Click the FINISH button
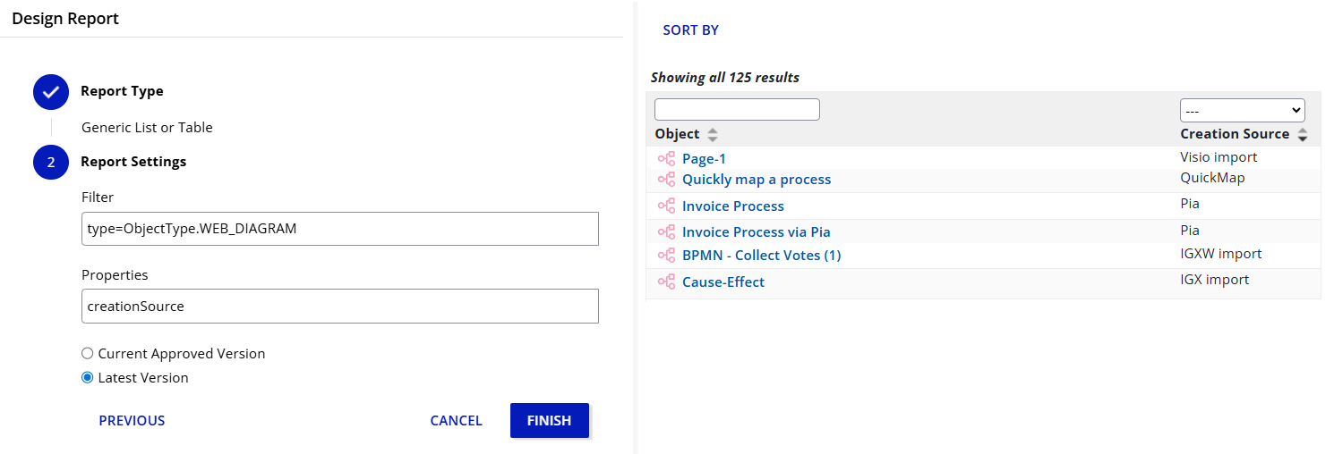The image size is (1334, 454). tap(549, 421)
